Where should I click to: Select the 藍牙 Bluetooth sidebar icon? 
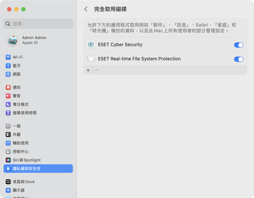(8, 66)
